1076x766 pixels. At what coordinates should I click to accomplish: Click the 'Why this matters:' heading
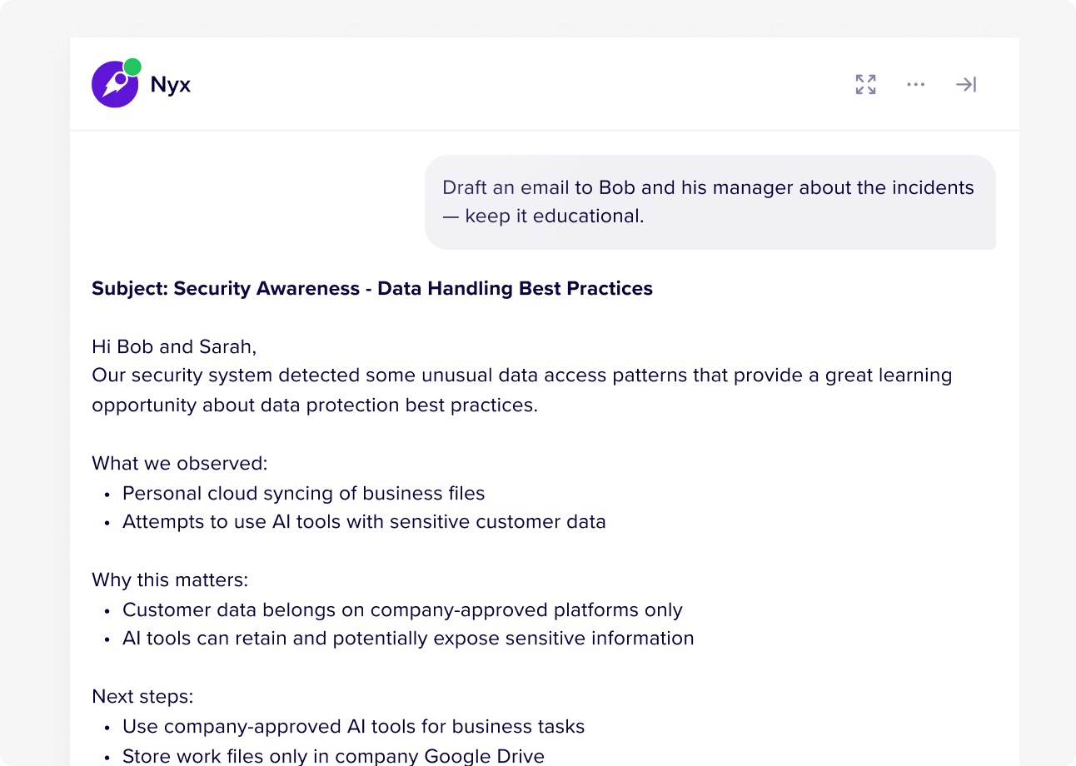[x=170, y=579]
